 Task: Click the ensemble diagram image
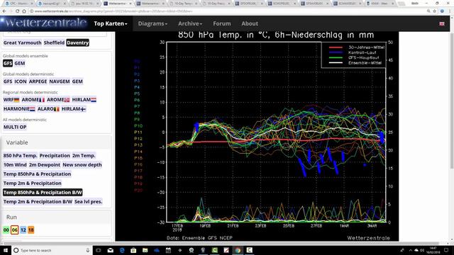[x=257, y=137]
